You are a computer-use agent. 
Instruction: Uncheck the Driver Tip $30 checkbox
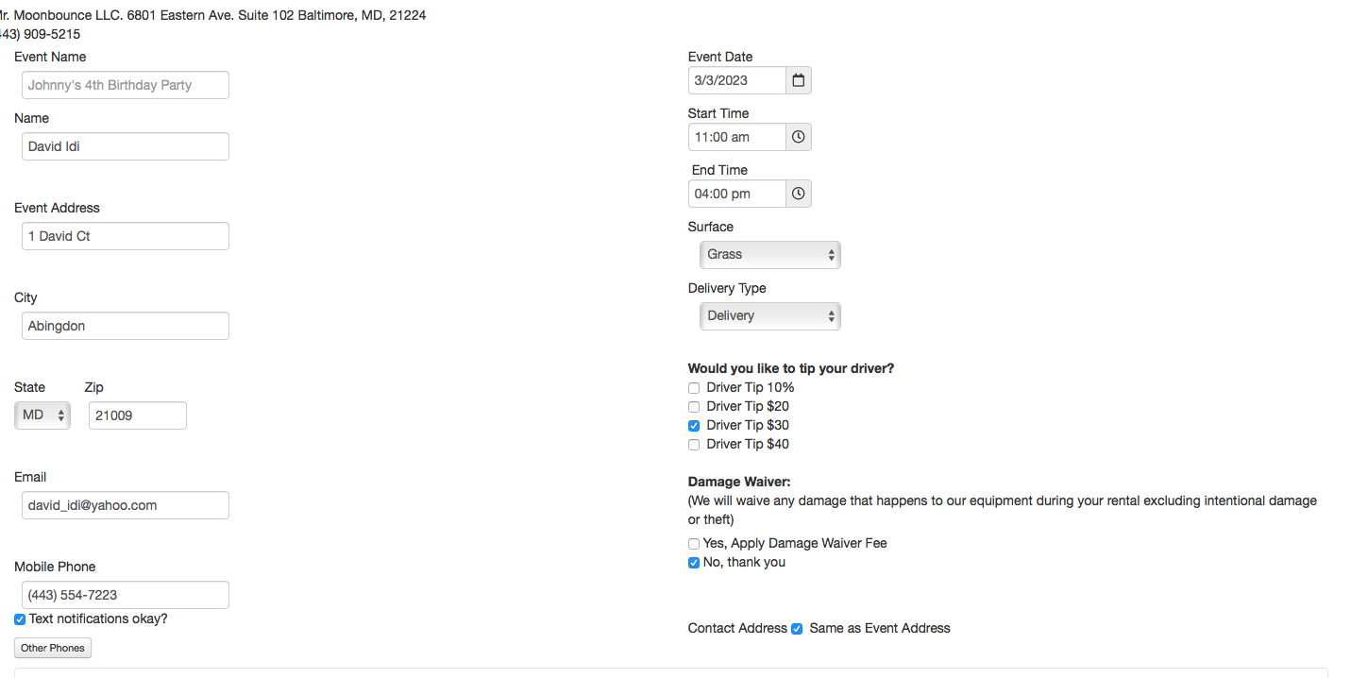click(694, 426)
